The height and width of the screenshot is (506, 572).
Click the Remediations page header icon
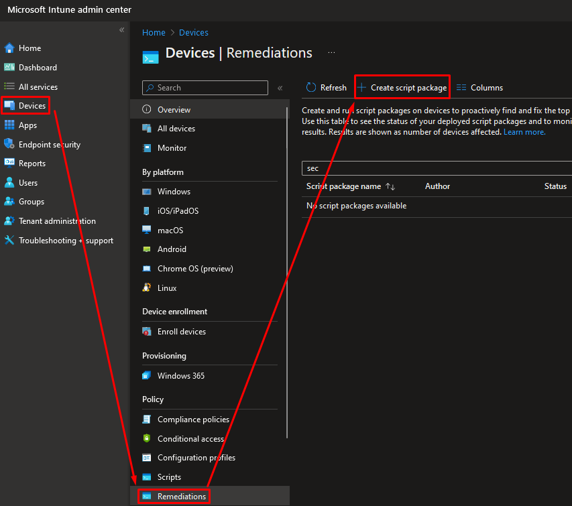tap(150, 58)
